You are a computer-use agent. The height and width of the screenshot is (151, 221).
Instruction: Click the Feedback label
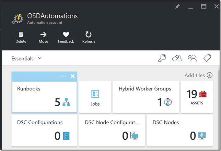pos(66,41)
